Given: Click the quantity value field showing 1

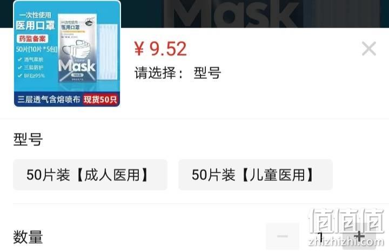Looking at the screenshot, I should click(321, 236).
